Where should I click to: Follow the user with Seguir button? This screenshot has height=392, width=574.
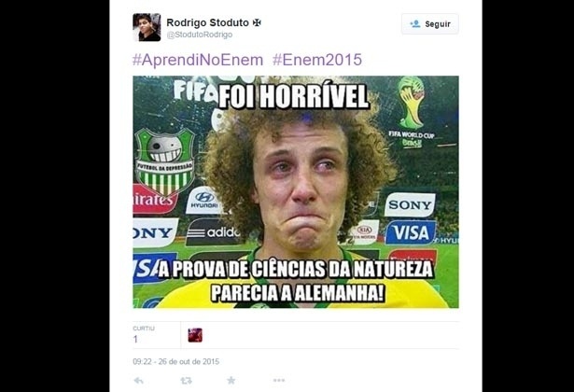click(x=429, y=23)
